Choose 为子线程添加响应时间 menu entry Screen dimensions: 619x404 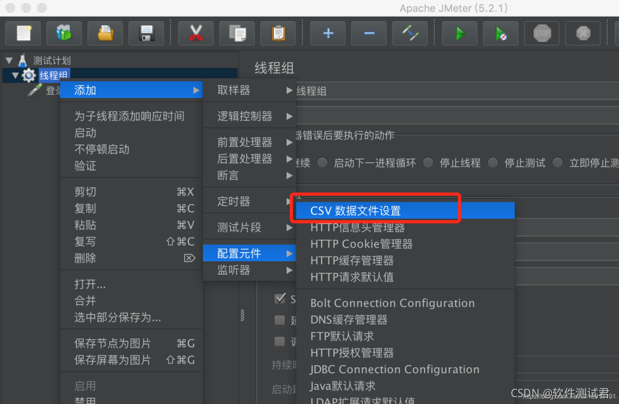point(131,116)
